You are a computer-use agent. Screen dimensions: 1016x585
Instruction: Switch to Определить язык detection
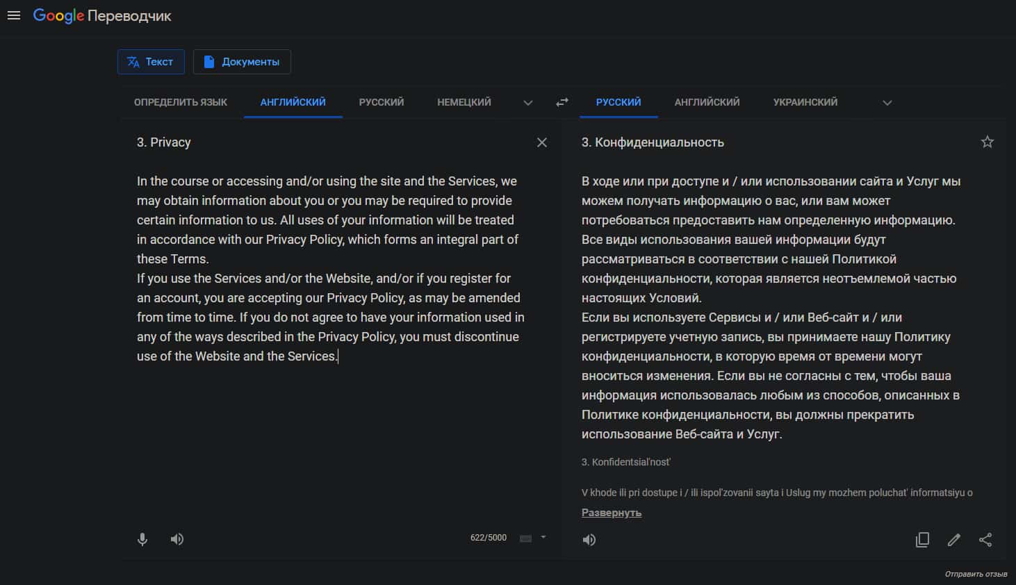click(181, 102)
